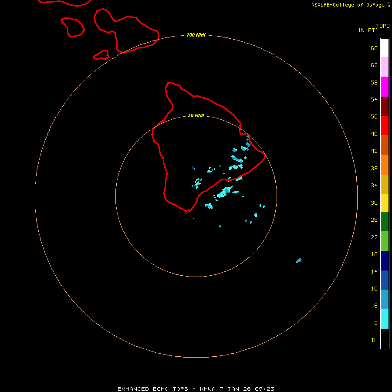Click the [K FT] units label
Viewport: 392px width, 392px height.
[x=368, y=30]
